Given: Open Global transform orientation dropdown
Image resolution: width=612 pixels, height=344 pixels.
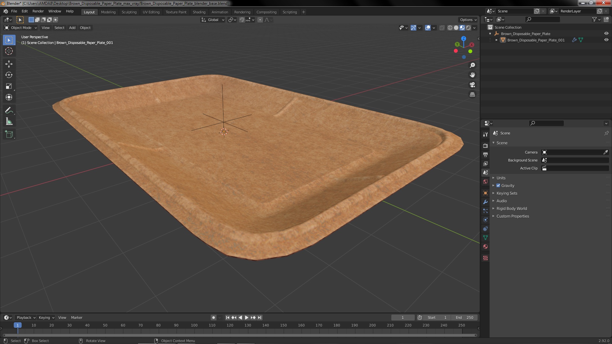Looking at the screenshot, I should [x=213, y=20].
